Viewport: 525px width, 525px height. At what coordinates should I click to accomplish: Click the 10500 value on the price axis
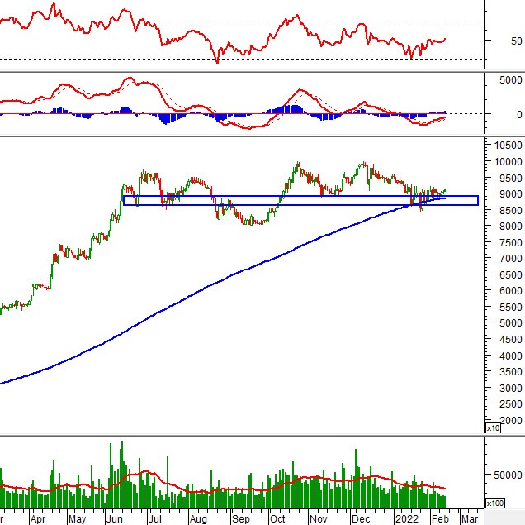[508, 146]
